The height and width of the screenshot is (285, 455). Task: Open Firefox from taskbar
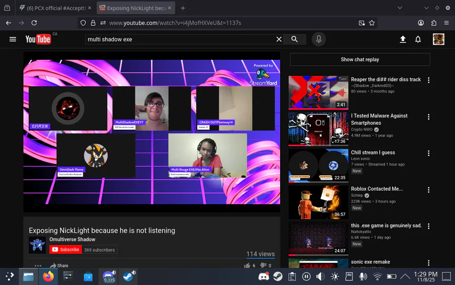(48, 276)
